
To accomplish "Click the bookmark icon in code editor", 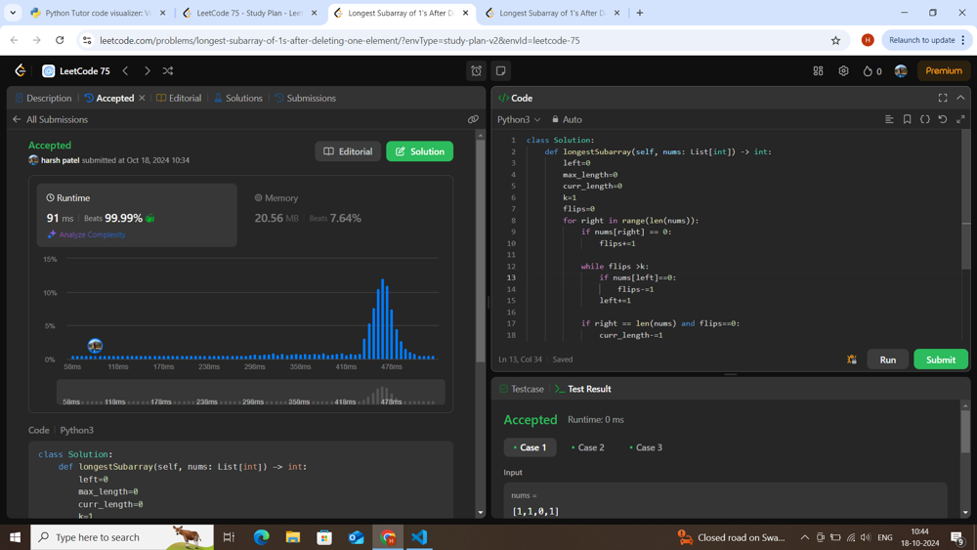I will click(x=907, y=119).
